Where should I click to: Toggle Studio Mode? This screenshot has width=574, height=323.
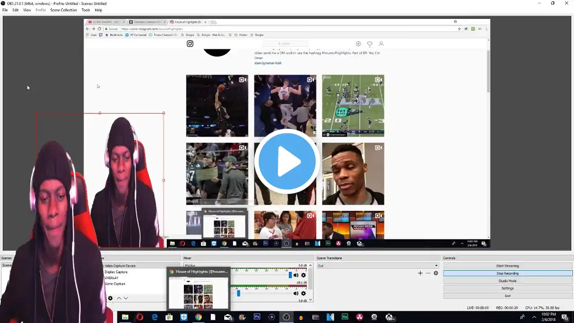coord(508,281)
